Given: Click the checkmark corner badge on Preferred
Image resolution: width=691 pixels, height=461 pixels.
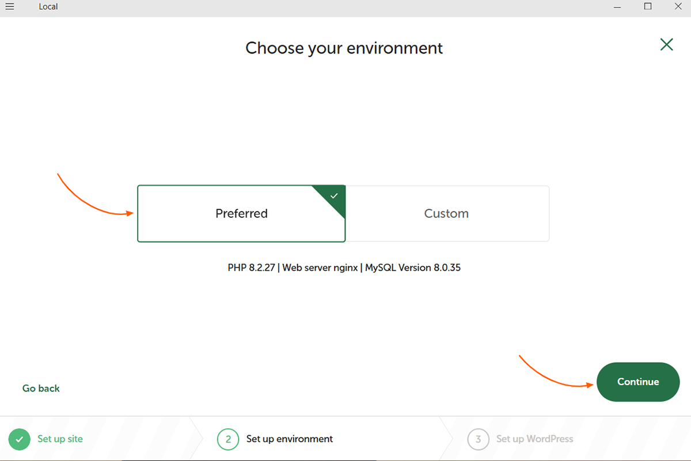Looking at the screenshot, I should point(335,196).
